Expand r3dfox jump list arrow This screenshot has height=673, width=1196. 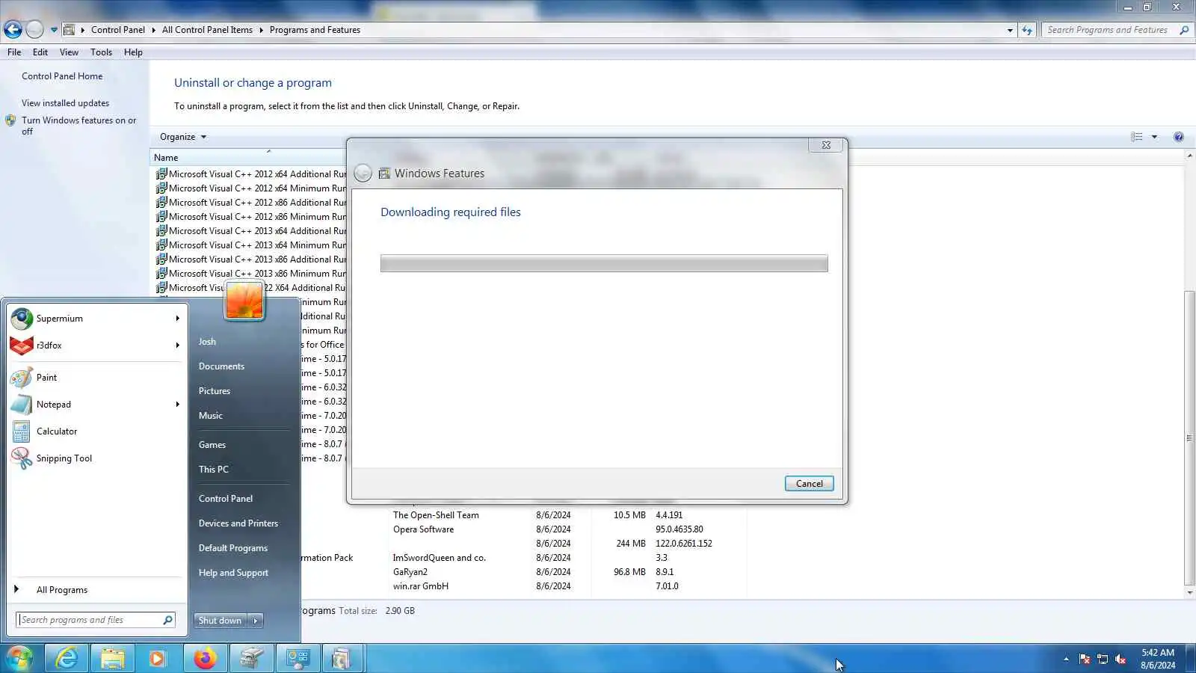coord(178,345)
